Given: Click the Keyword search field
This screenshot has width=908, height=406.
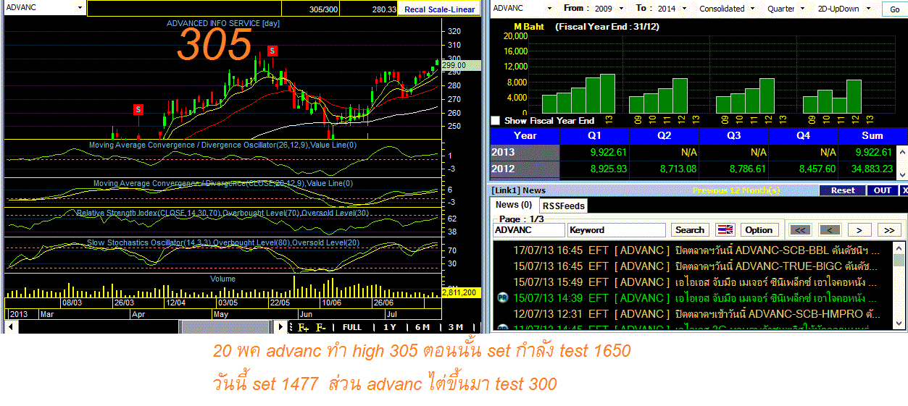Looking at the screenshot, I should (x=617, y=230).
